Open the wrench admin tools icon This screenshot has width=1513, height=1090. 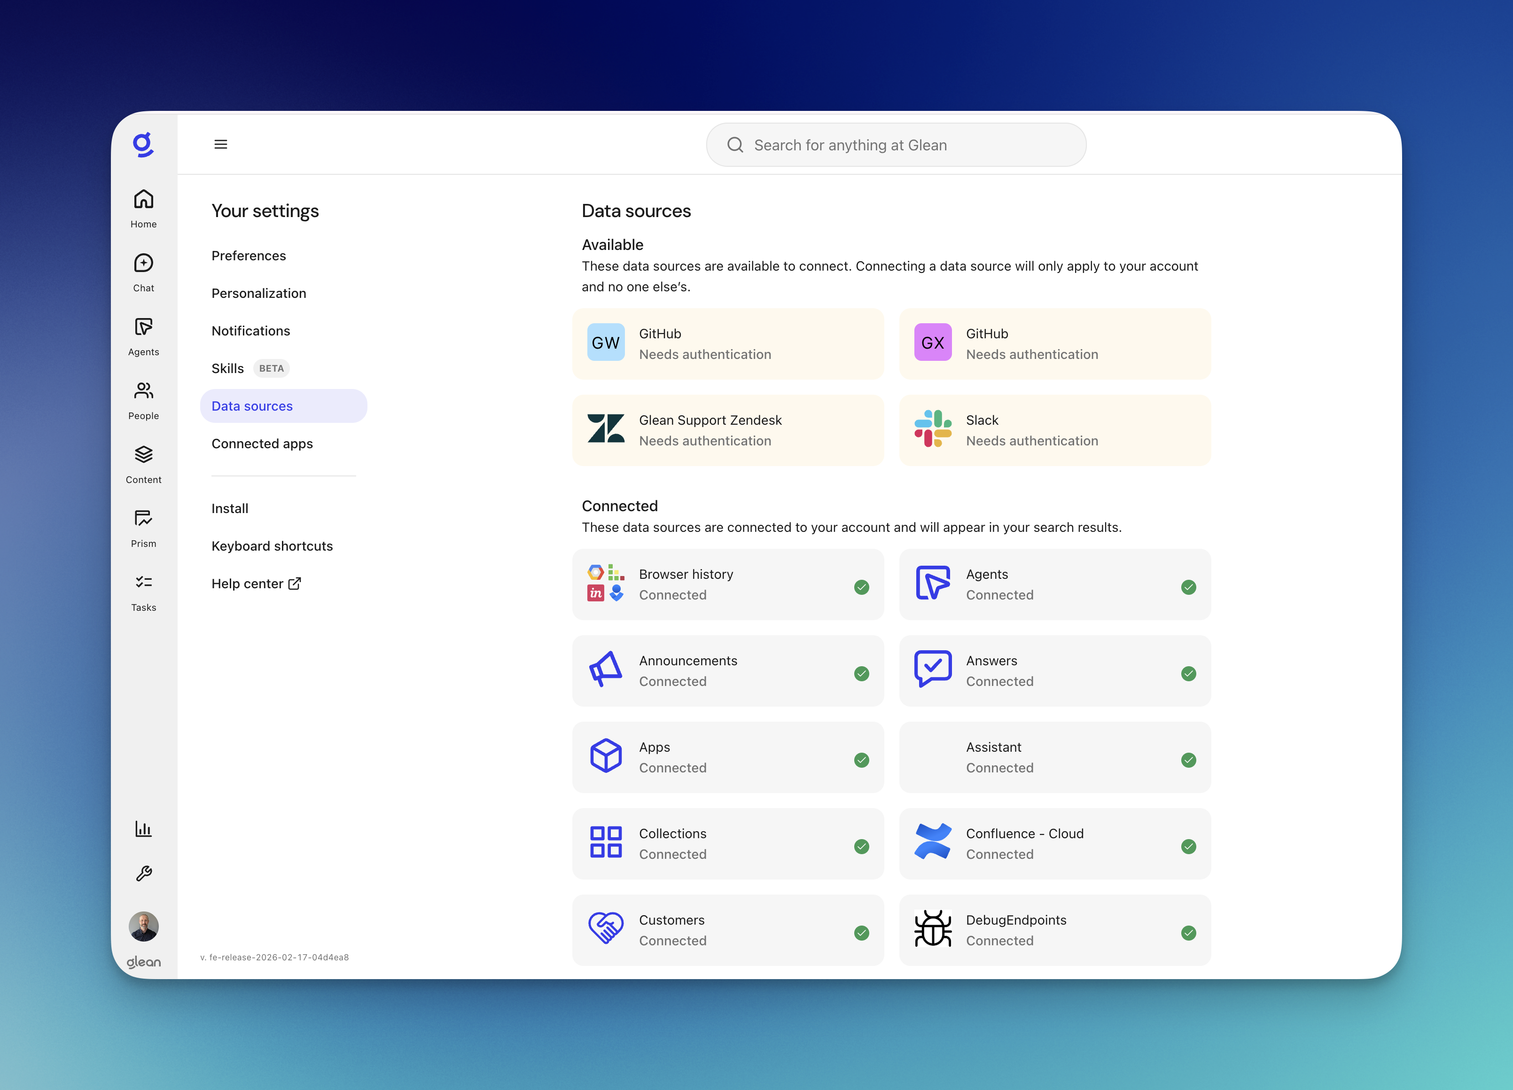pos(143,874)
